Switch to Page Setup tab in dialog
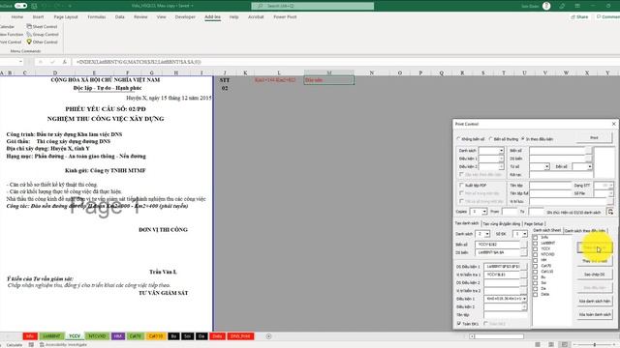The height and width of the screenshot is (348, 620). [534, 223]
